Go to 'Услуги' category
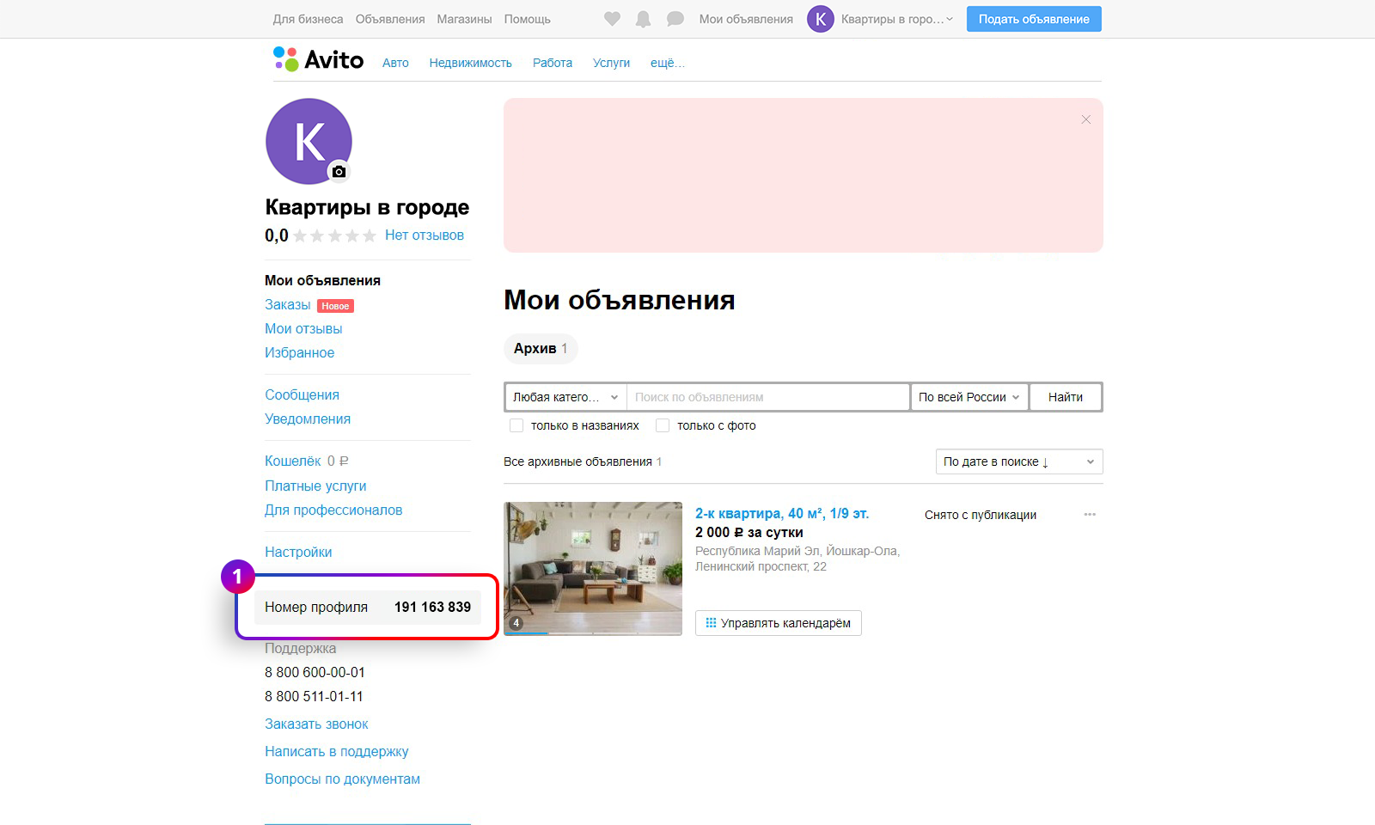The height and width of the screenshot is (825, 1375). (611, 63)
